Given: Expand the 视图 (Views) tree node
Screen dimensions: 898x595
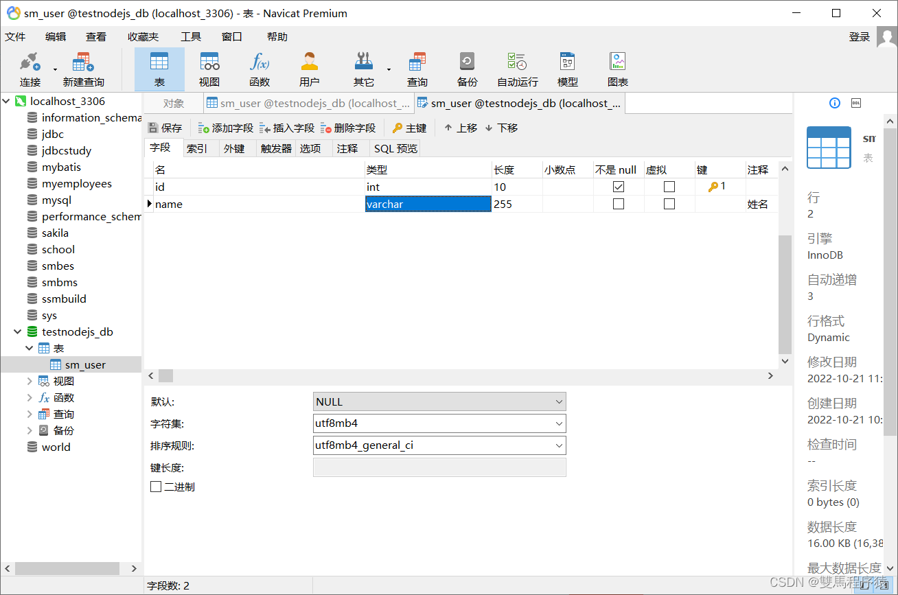Looking at the screenshot, I should coord(30,381).
